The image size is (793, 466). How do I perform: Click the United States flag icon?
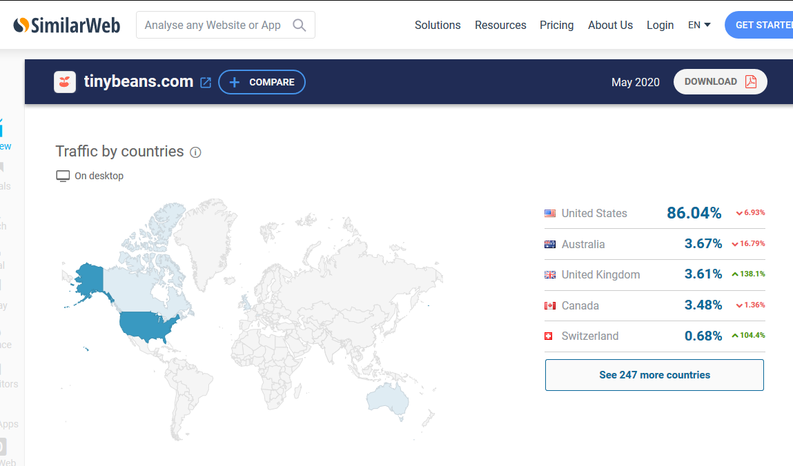point(550,213)
